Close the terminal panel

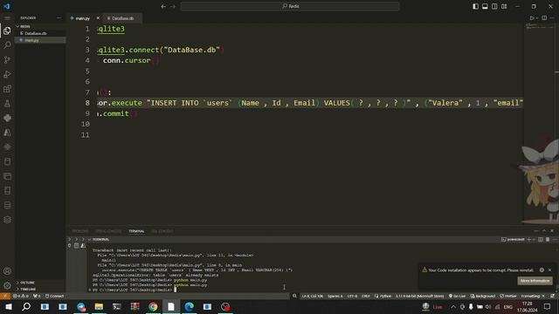pos(552,230)
